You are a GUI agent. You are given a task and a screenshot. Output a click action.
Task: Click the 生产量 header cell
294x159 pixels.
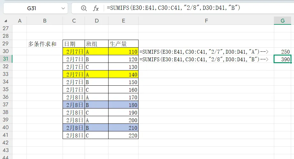123,44
